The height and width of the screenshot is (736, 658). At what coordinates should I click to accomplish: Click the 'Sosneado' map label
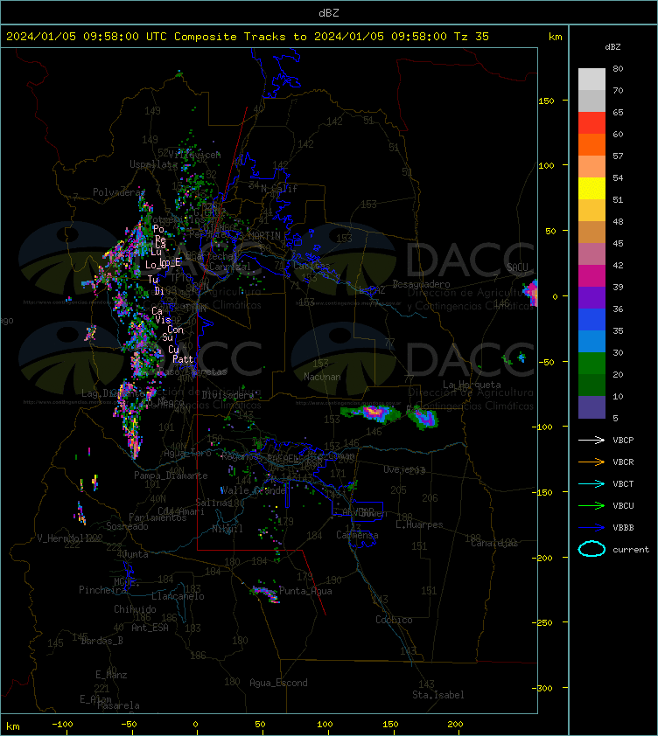point(127,526)
